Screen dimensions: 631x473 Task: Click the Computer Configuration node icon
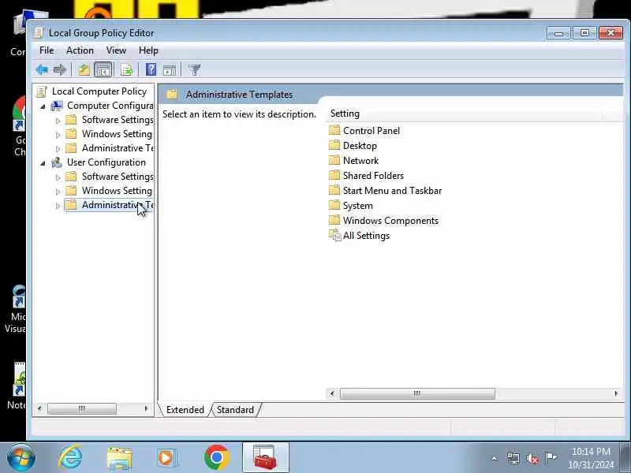(x=56, y=106)
